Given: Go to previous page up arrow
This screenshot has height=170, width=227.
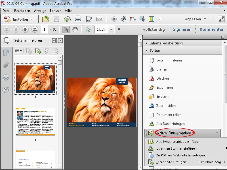Looking at the screenshot, I should click(16, 29).
